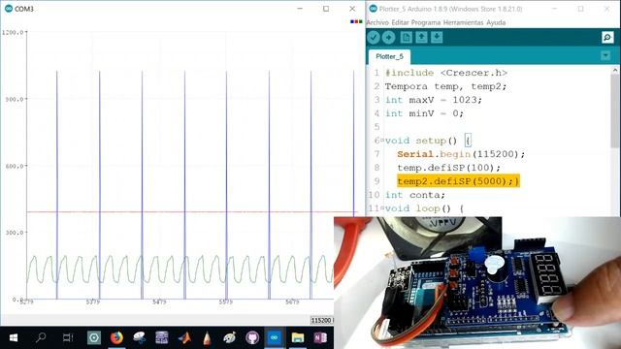Click the Arduino editor vertical scrollbar thumb
621x349 pixels.
tap(615, 111)
